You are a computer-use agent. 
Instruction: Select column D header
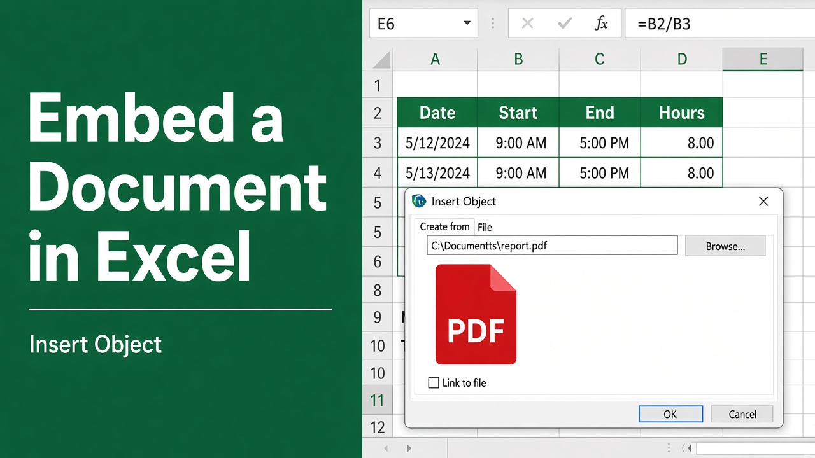[x=682, y=59]
